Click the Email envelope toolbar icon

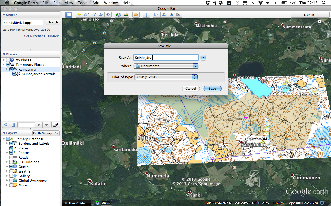[156, 15]
